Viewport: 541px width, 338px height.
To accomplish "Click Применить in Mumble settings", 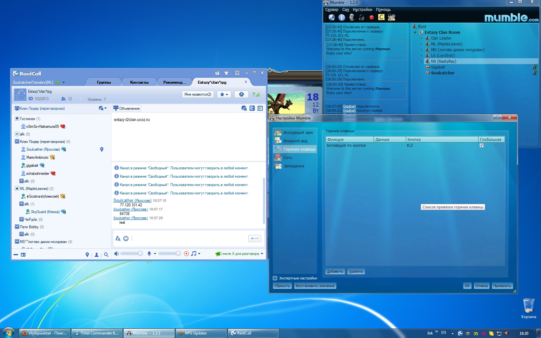I will pyautogui.click(x=502, y=286).
